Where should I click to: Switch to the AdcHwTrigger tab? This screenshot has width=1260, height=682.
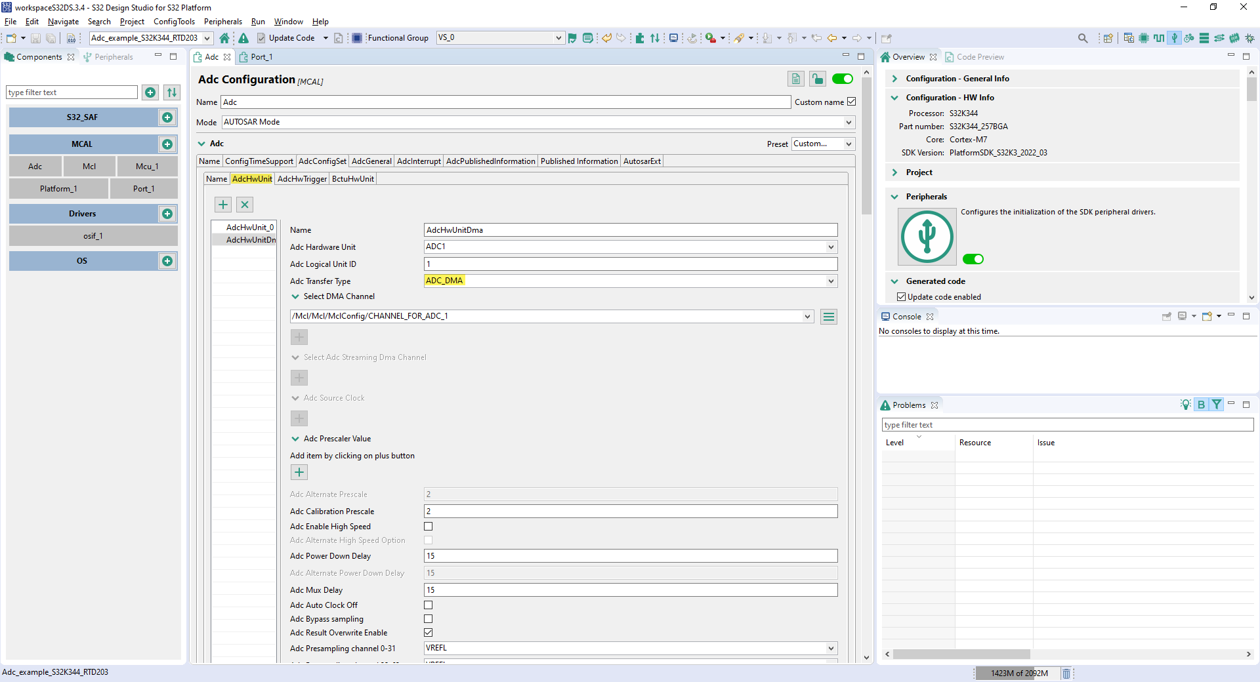[x=302, y=179]
